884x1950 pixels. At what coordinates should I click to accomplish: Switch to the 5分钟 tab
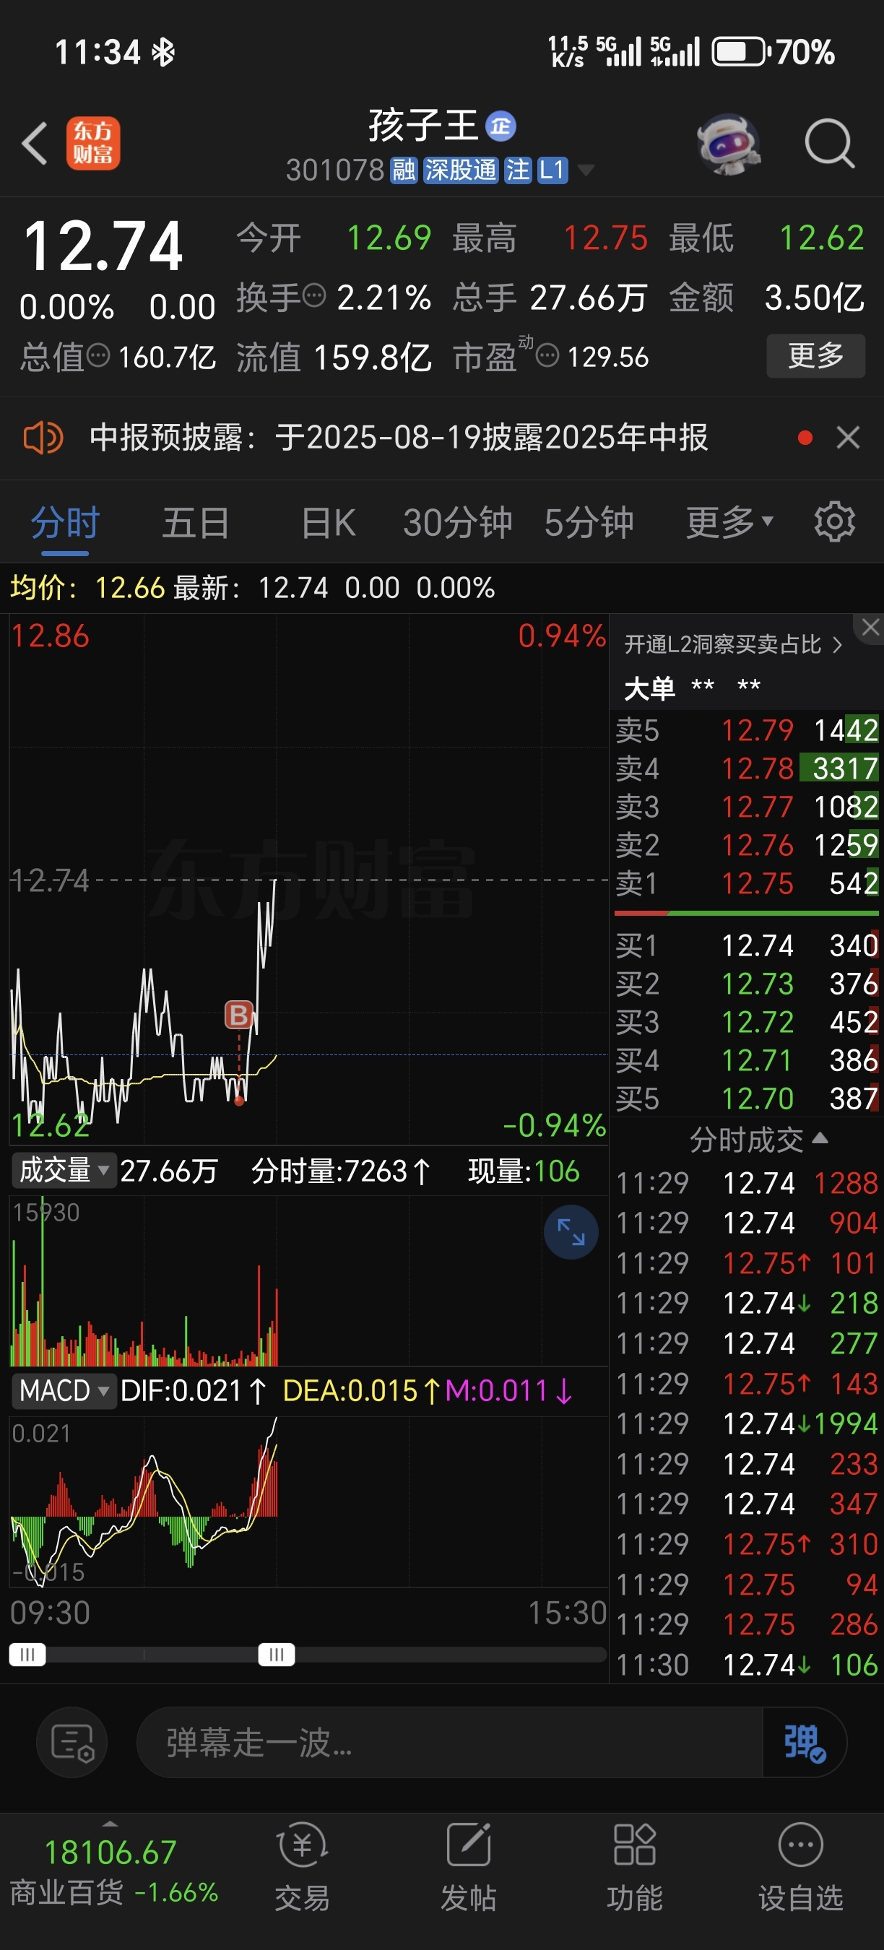589,523
